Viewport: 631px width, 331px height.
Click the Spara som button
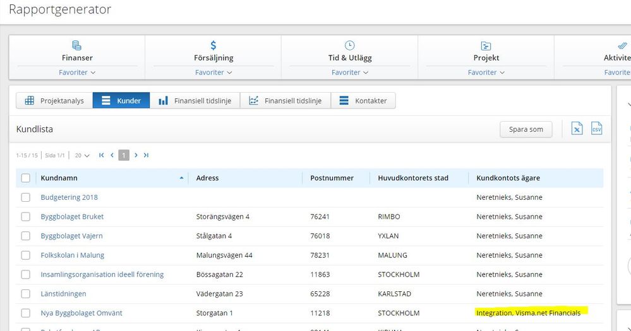[526, 129]
